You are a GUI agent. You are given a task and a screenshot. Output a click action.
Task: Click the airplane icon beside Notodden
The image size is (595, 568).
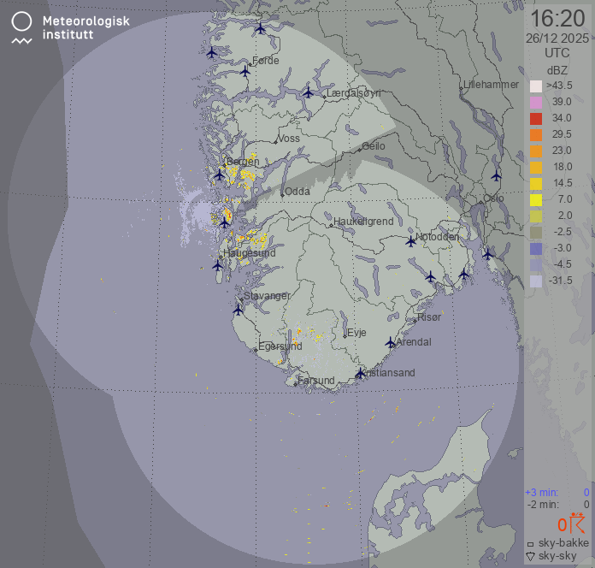[x=410, y=241]
